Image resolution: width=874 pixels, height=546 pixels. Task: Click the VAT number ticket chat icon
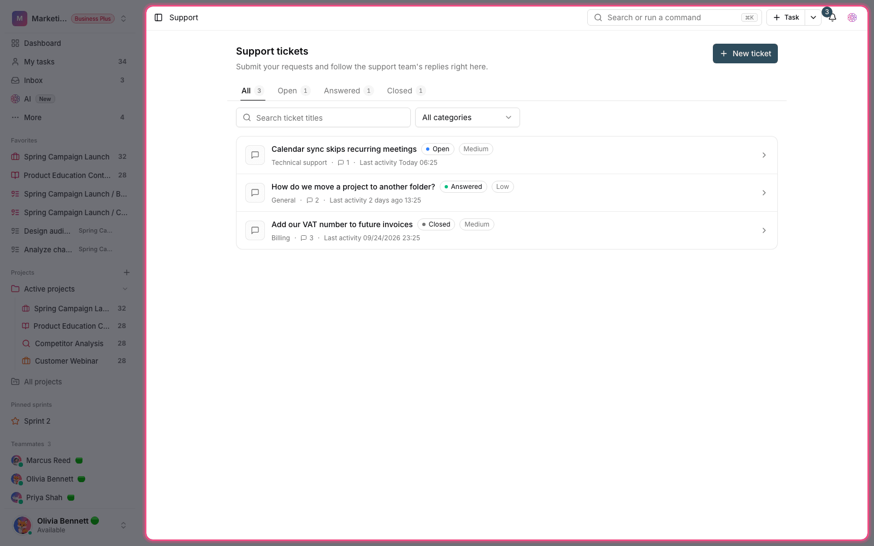coord(255,230)
